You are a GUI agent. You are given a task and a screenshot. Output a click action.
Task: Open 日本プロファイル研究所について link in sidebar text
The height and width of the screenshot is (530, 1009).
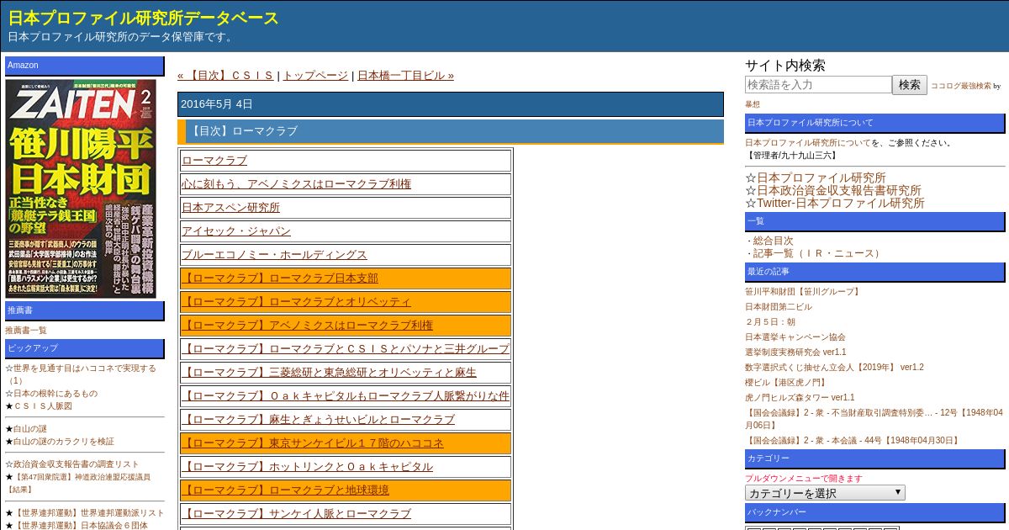pyautogui.click(x=808, y=143)
